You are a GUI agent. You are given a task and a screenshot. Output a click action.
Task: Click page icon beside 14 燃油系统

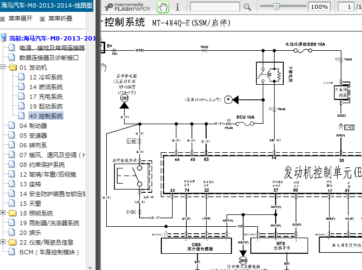22,86
